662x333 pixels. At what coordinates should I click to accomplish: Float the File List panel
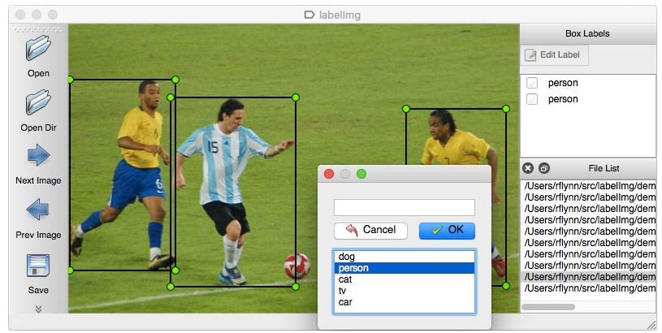(544, 168)
